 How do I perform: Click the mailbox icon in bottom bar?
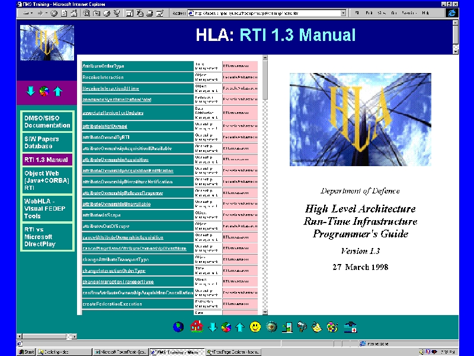click(x=302, y=327)
